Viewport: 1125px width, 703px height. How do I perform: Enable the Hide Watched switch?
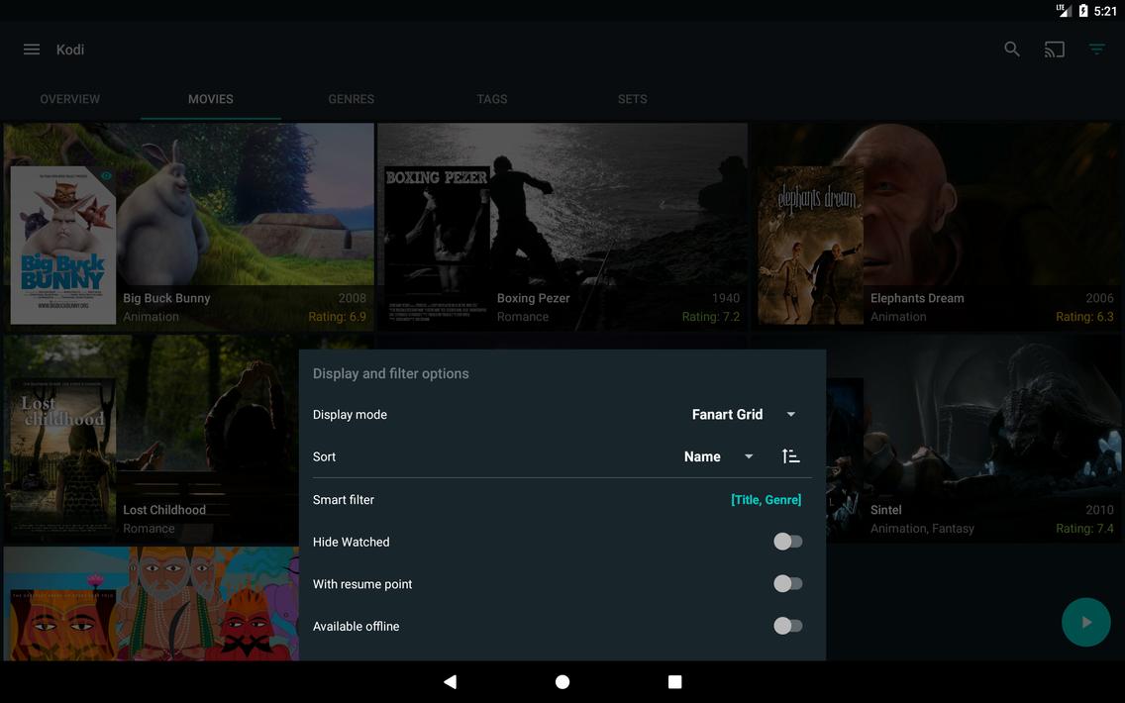pyautogui.click(x=787, y=542)
